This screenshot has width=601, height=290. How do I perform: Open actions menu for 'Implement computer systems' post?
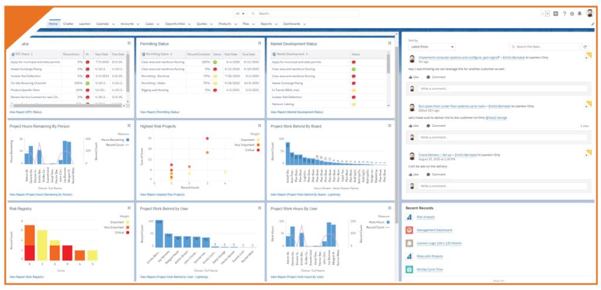click(586, 58)
